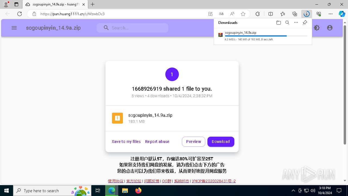Open the Windows Start menu

[7, 191]
